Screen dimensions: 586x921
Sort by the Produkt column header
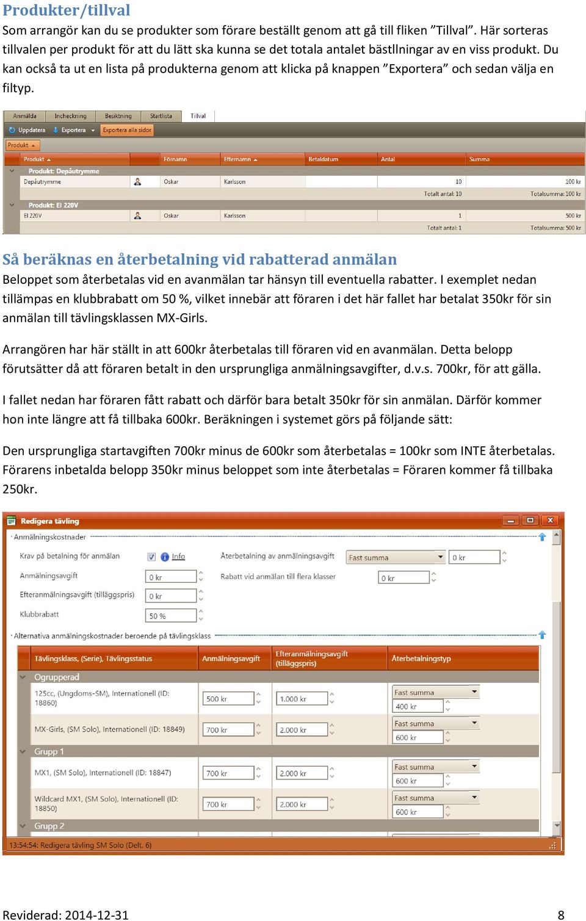[x=75, y=159]
